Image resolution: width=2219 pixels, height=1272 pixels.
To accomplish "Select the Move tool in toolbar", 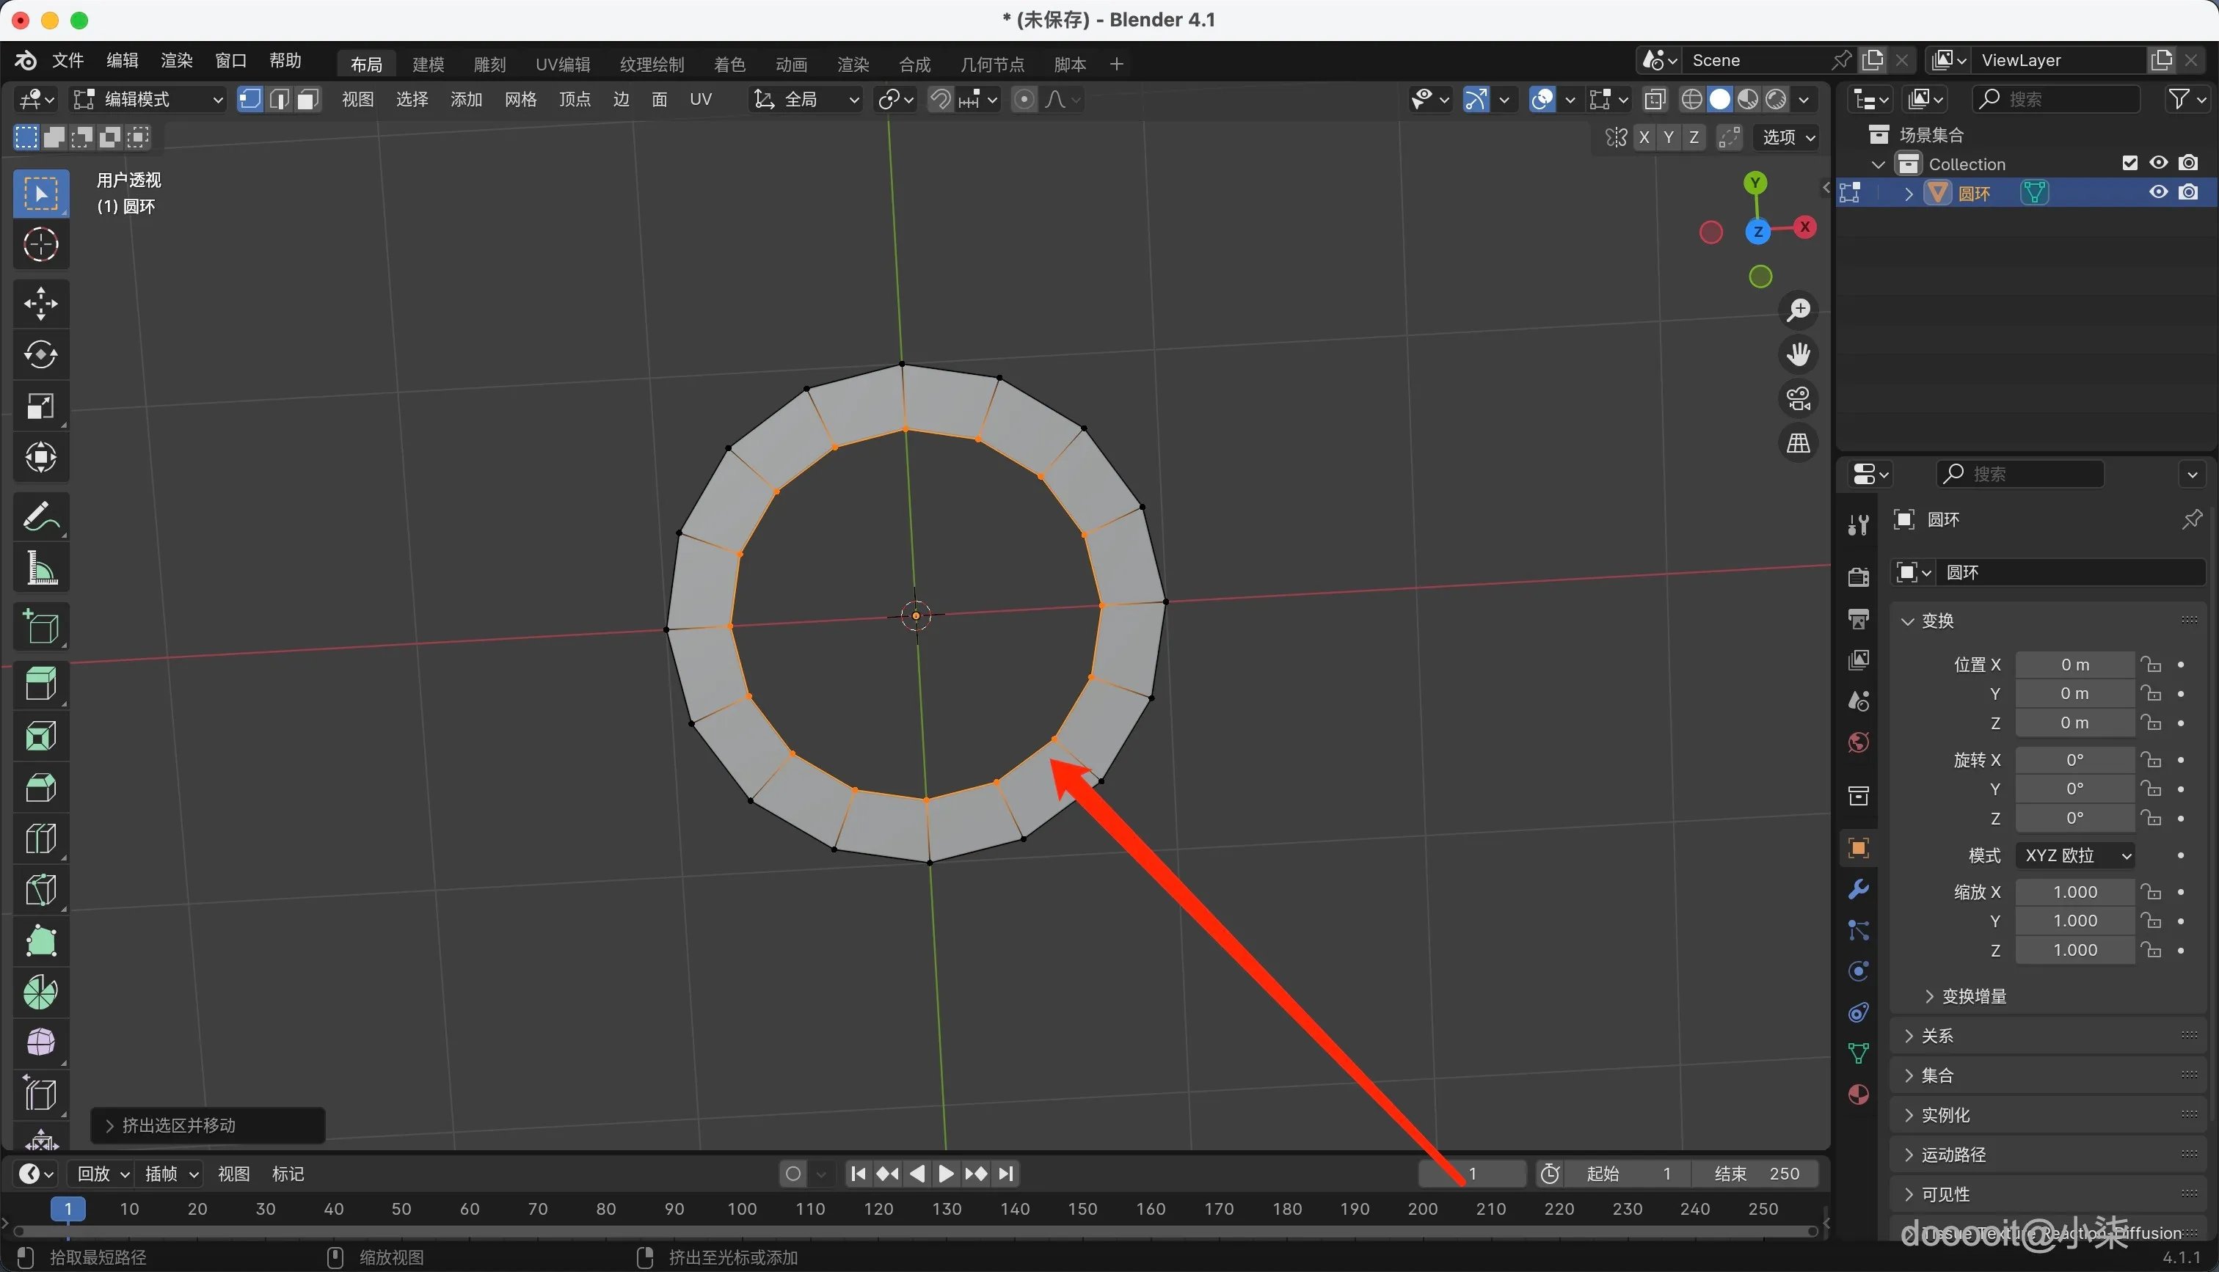I will [x=40, y=304].
